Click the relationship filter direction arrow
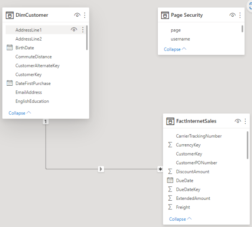Image resolution: width=252 pixels, height=227 pixels. point(101,169)
